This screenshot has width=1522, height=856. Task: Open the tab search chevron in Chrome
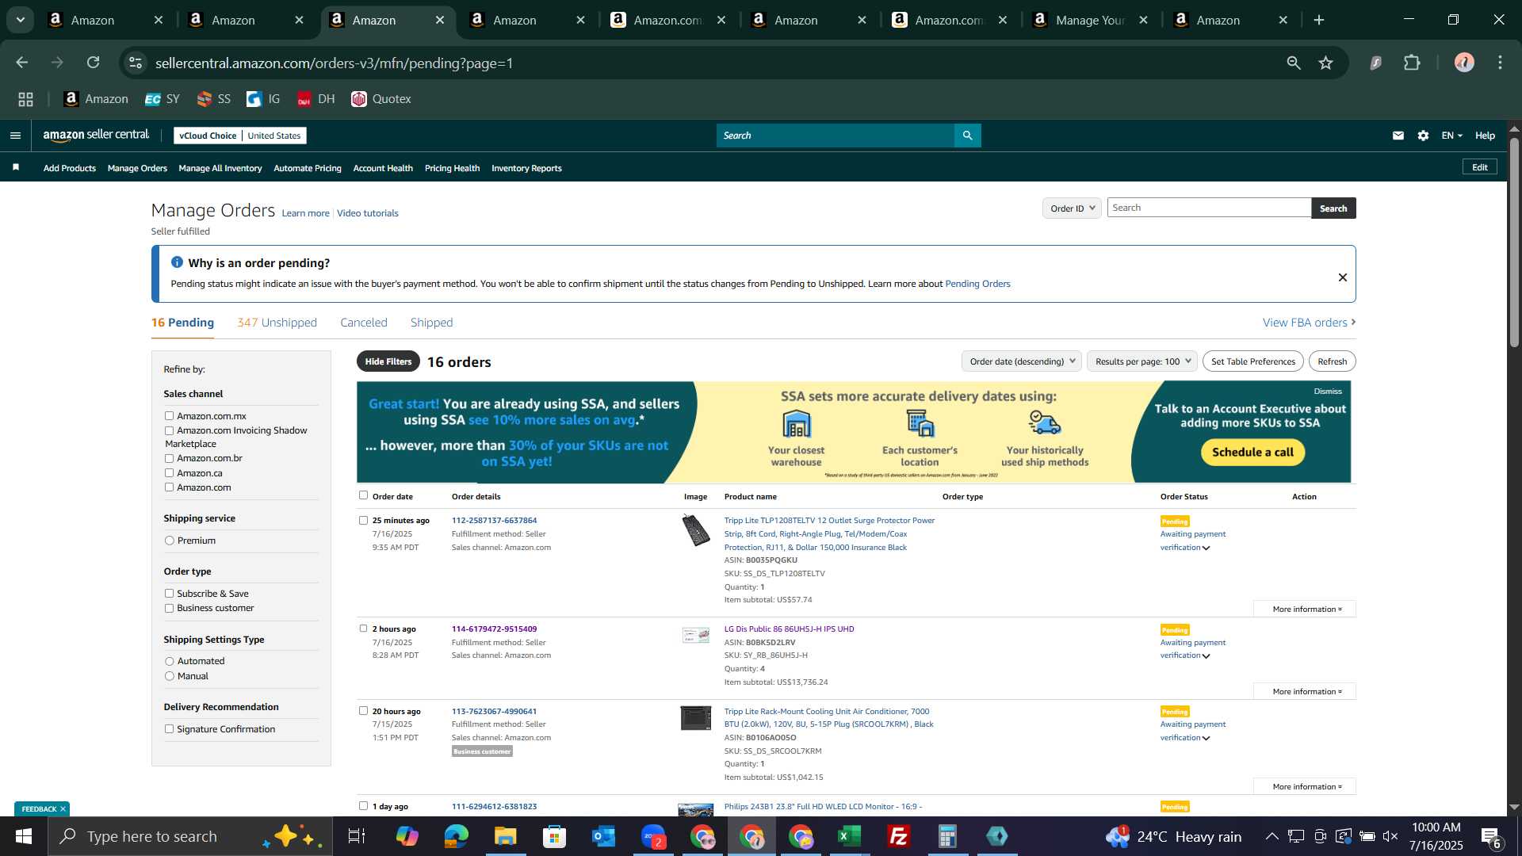[20, 20]
